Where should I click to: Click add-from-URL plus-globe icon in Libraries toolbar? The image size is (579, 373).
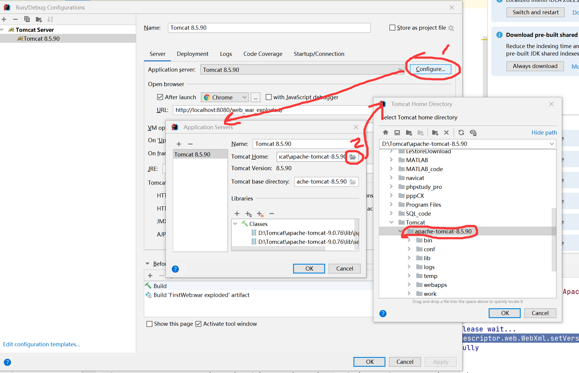(x=249, y=214)
